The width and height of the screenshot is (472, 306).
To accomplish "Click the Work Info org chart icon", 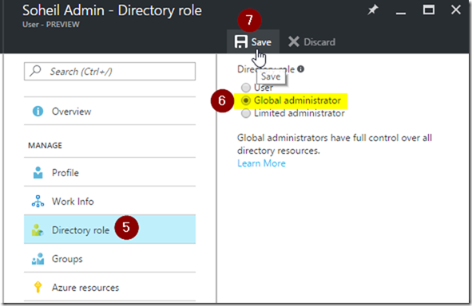I will click(x=38, y=201).
